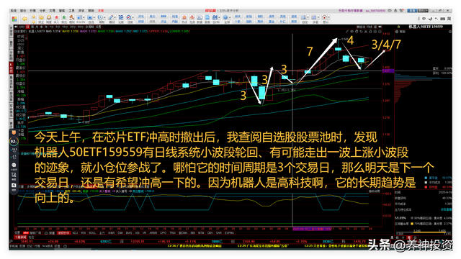The height and width of the screenshot is (259, 461).
Task: Open the 工具 menu
Action: pos(72,10)
